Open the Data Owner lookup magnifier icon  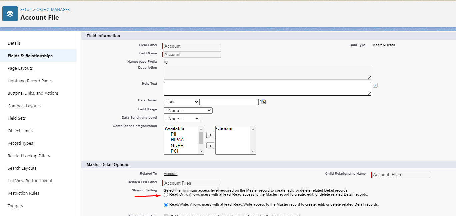click(263, 102)
